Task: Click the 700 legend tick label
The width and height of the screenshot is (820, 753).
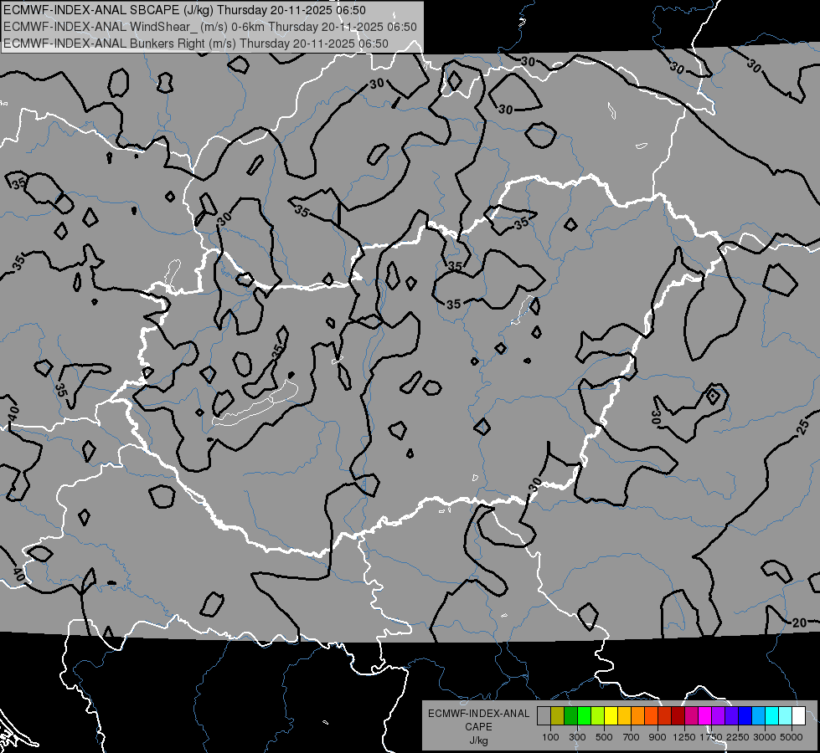Action: point(632,737)
